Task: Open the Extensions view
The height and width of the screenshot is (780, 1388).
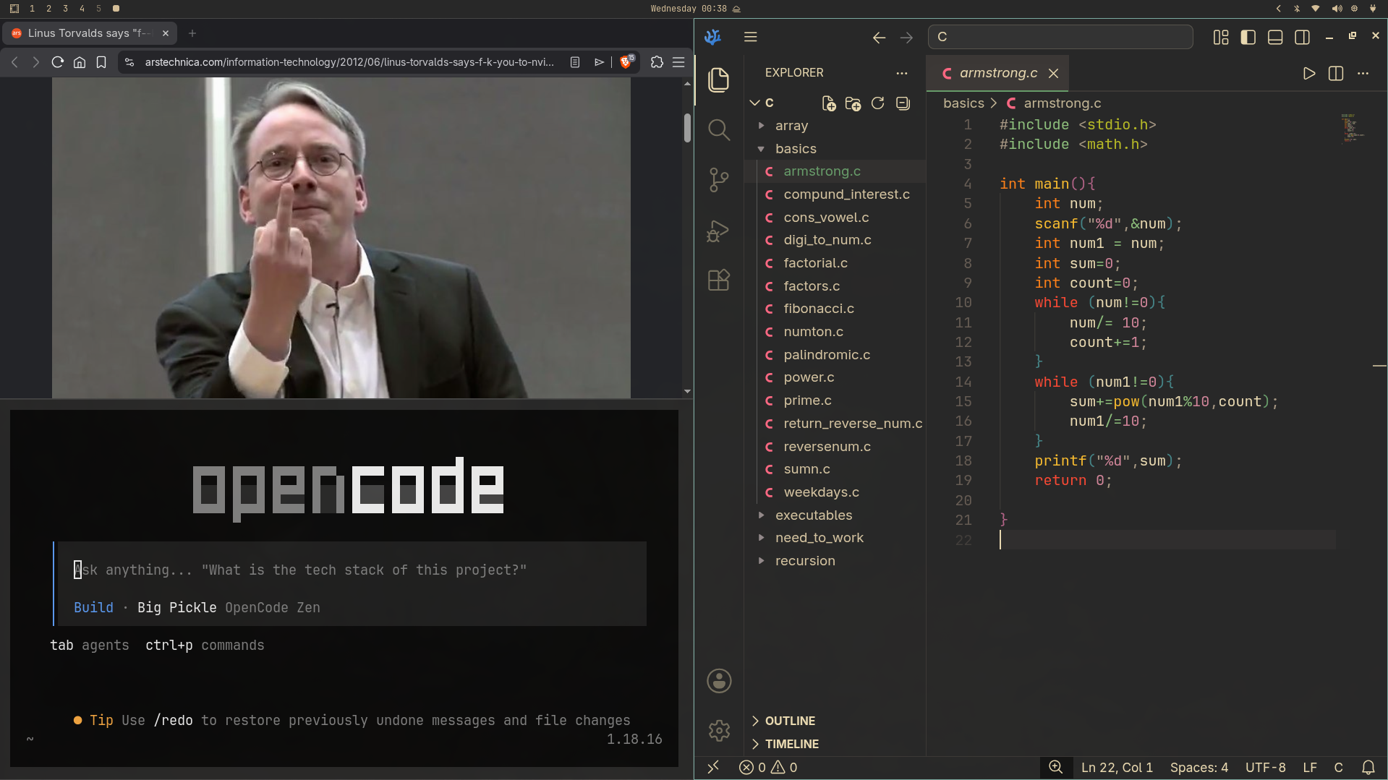Action: click(718, 280)
